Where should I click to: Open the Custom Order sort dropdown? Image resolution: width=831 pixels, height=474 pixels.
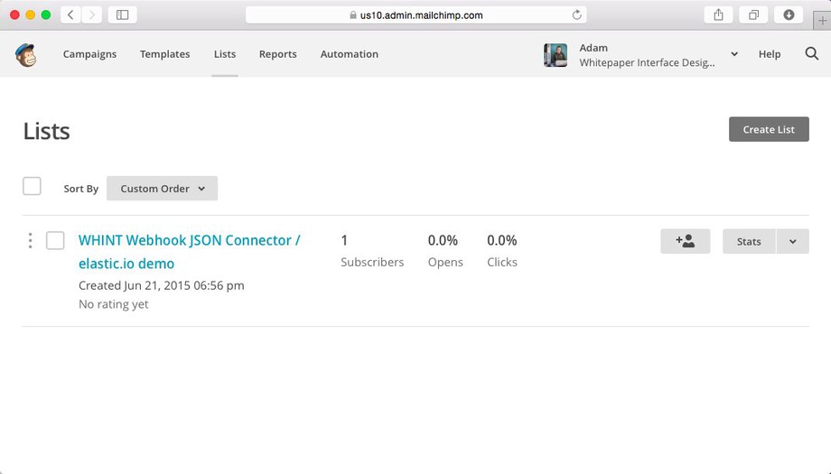tap(163, 189)
